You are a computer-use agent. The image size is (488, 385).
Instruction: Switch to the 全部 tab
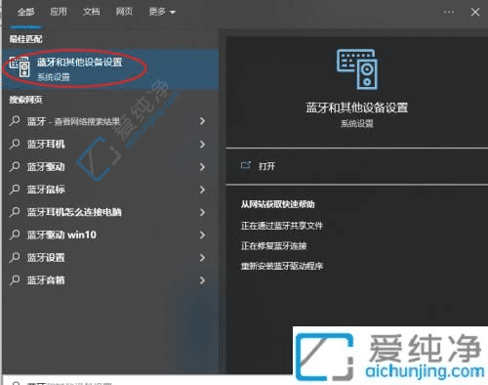click(25, 12)
